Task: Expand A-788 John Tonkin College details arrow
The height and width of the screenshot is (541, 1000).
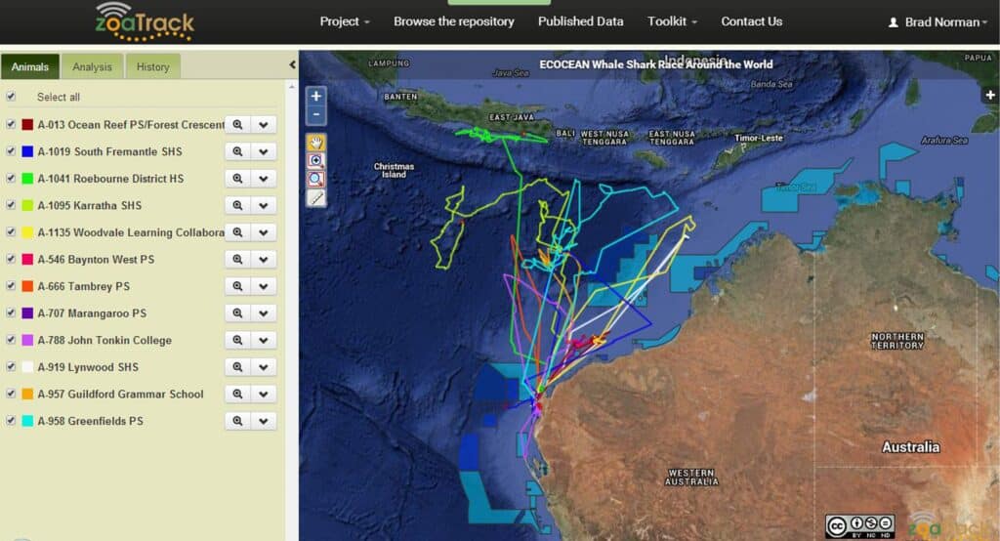Action: (x=264, y=340)
